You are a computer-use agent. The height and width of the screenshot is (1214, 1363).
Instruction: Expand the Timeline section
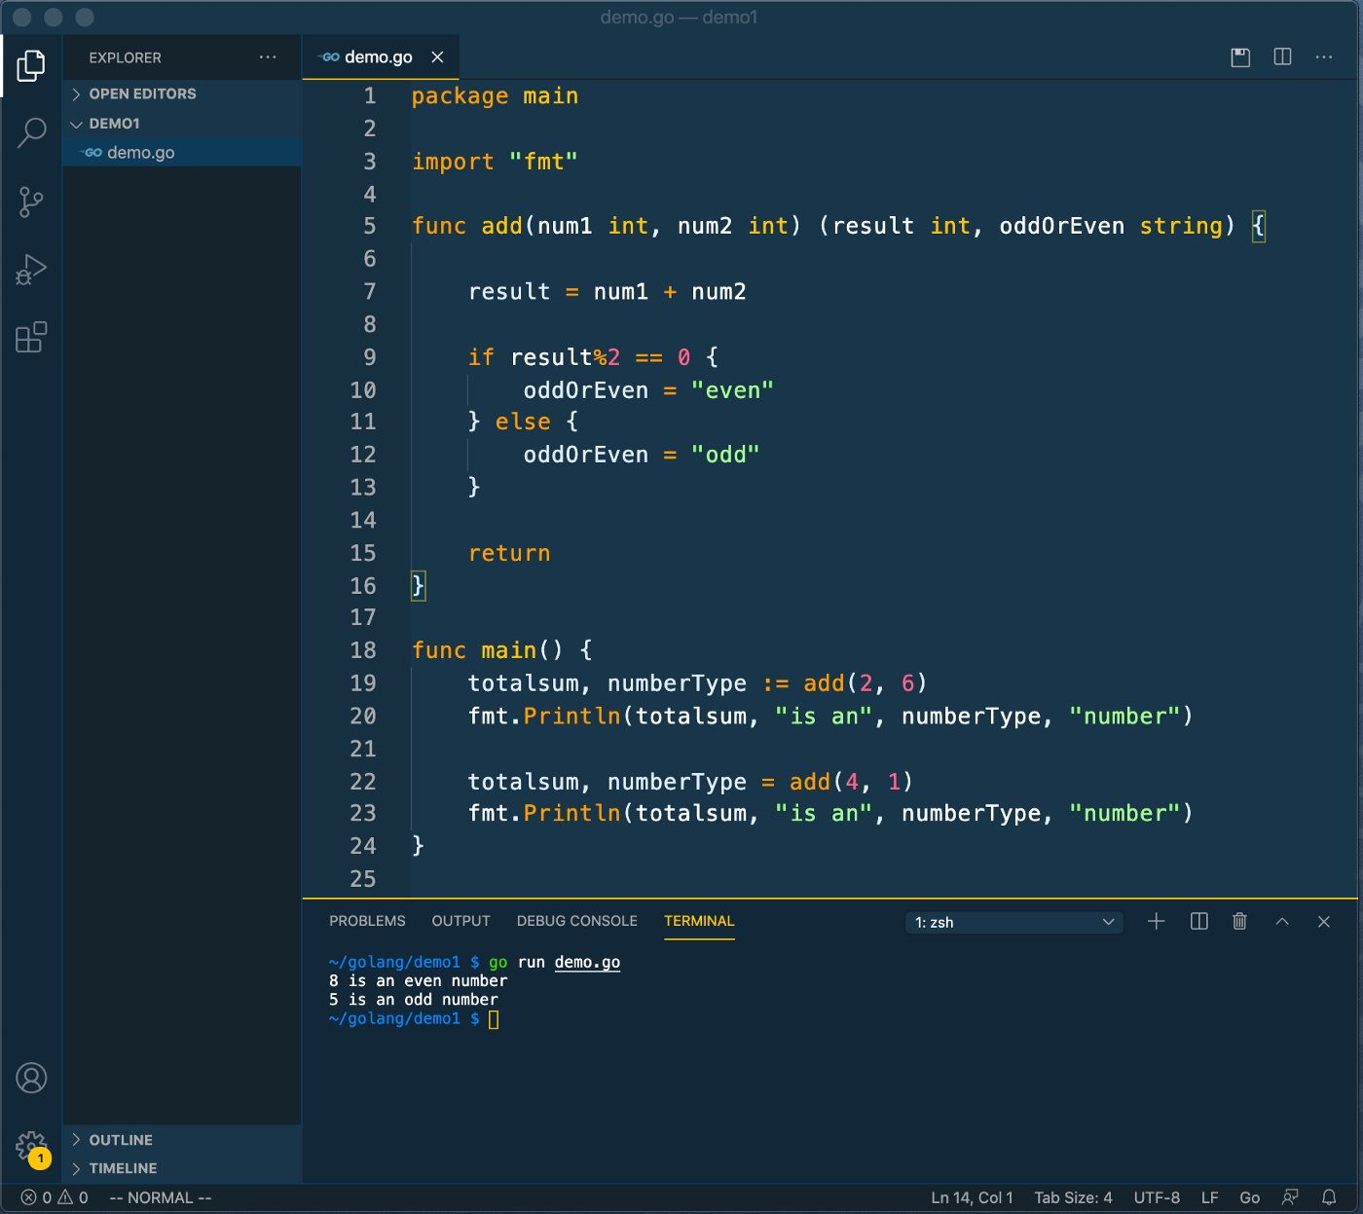pyautogui.click(x=182, y=1168)
